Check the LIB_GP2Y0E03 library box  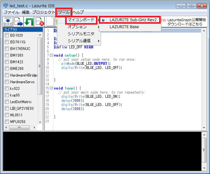pos(7,108)
